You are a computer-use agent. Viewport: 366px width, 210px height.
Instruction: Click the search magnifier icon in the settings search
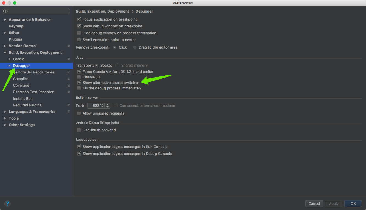5,11
